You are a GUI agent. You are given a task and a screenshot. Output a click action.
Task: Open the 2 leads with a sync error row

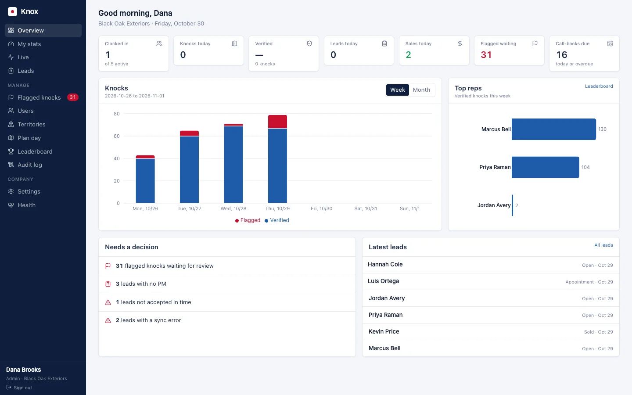227,320
